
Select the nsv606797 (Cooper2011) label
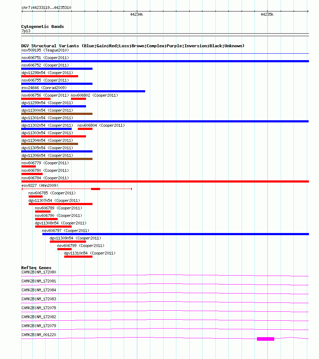[x=66, y=231]
